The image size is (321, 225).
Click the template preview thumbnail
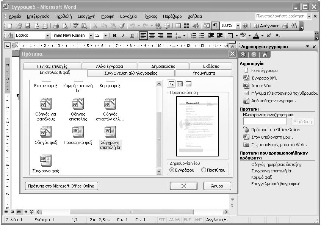point(197,126)
